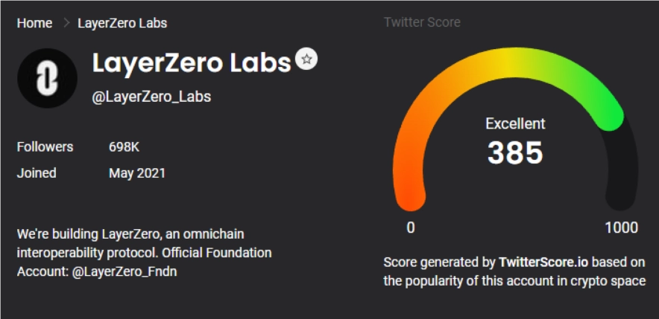Select the May 2021 join date
Screen dimensions: 659x319
(137, 173)
